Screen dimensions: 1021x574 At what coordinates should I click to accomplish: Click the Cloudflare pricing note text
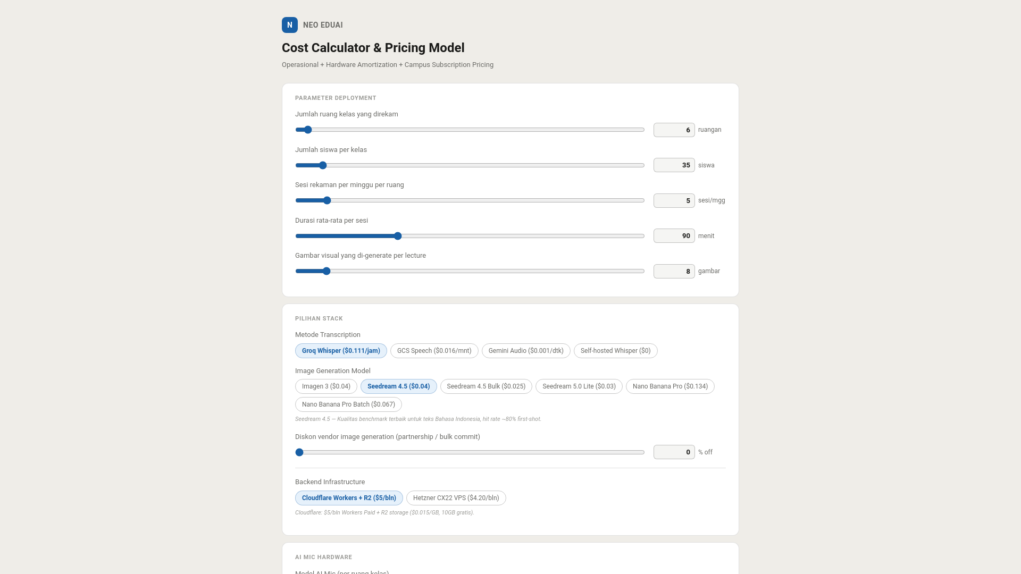pyautogui.click(x=384, y=512)
